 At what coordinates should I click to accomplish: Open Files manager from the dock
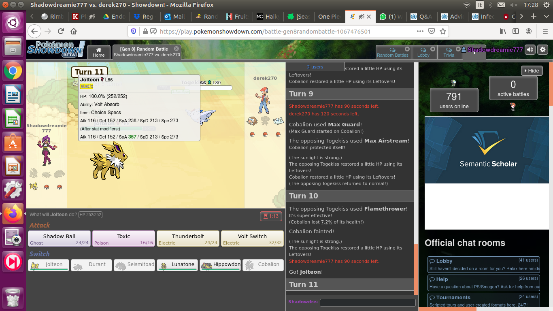[x=13, y=46]
